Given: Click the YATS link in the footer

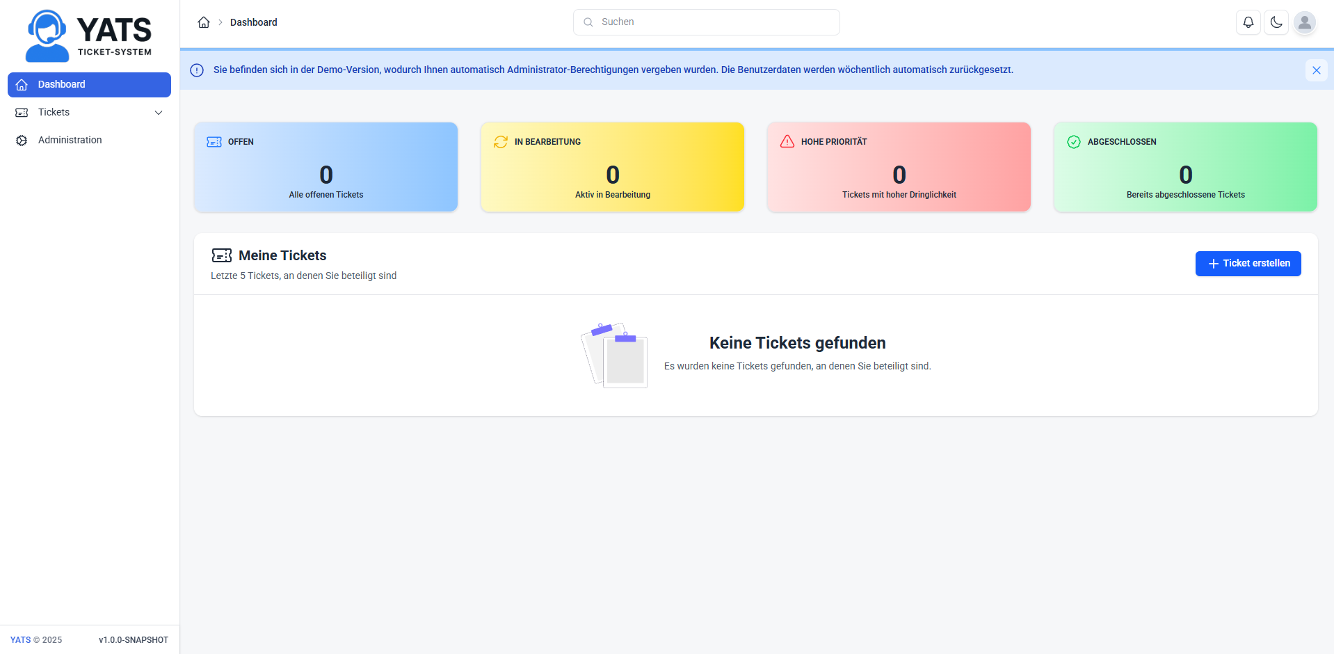Looking at the screenshot, I should click(20, 639).
